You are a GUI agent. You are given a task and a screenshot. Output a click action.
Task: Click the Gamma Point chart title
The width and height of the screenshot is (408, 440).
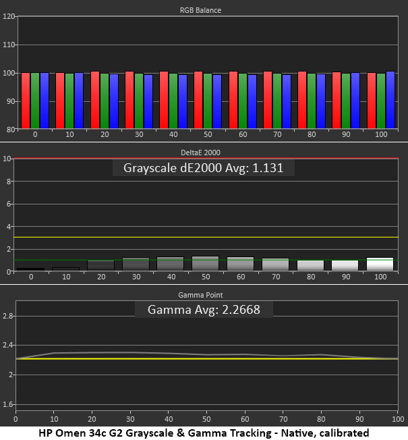pos(200,295)
